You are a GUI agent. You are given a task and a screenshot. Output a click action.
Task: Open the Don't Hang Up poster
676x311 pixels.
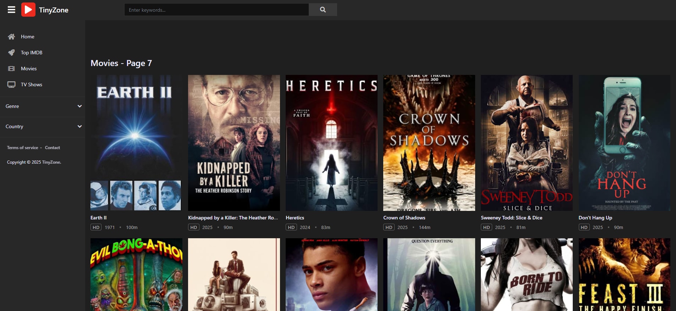click(x=624, y=143)
